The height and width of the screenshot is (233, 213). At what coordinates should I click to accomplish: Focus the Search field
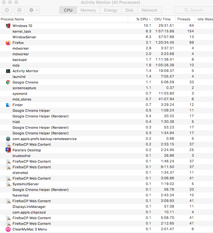[x=194, y=10]
